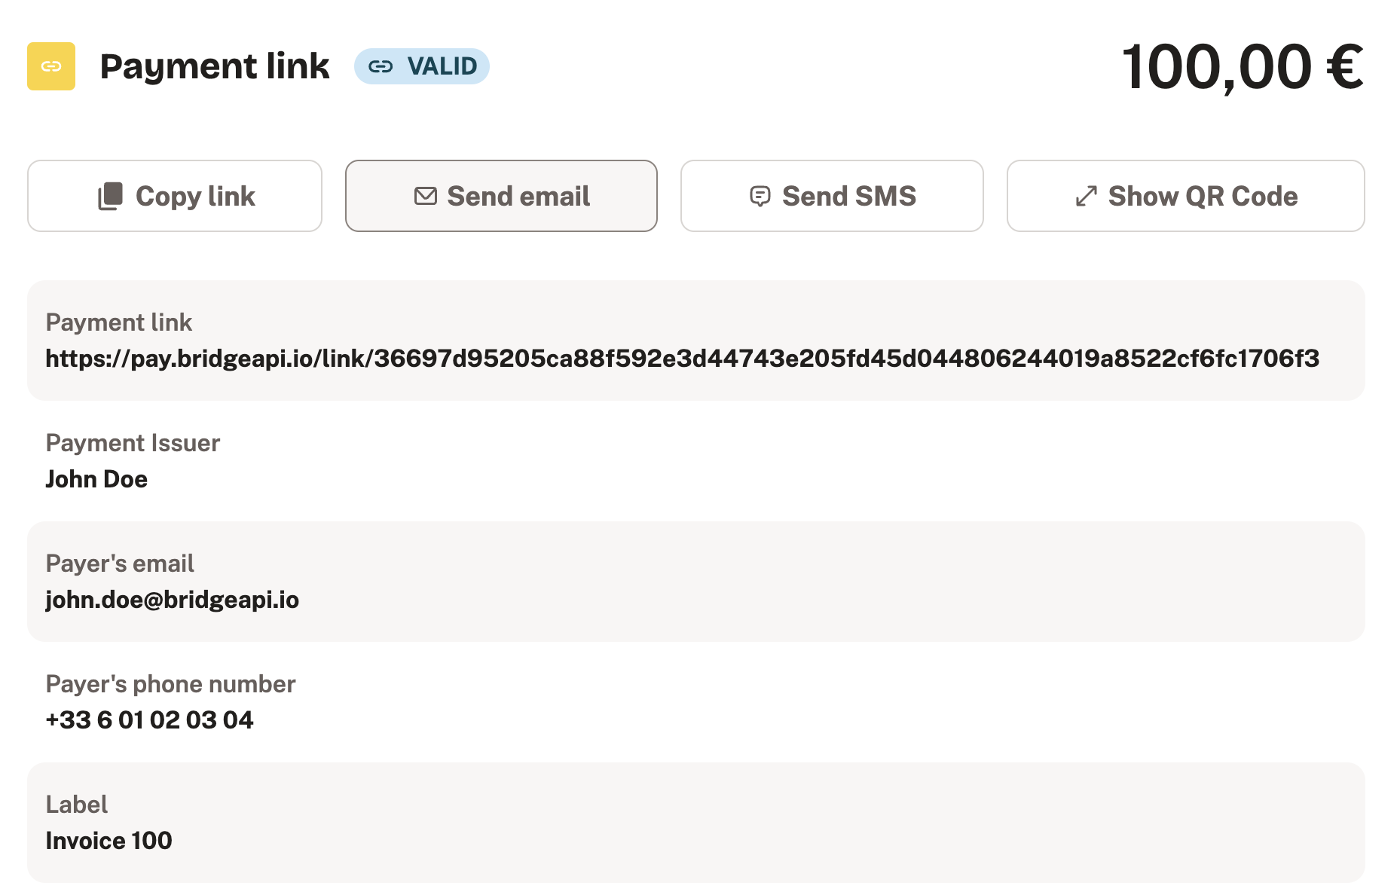Image resolution: width=1400 pixels, height=895 pixels.
Task: Click the payer's phone number +33 6 01 02 03 04
Action: coord(149,720)
